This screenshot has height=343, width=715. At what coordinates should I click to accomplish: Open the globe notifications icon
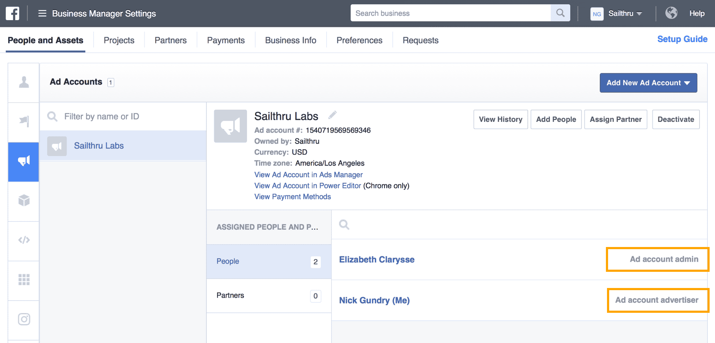coord(671,13)
